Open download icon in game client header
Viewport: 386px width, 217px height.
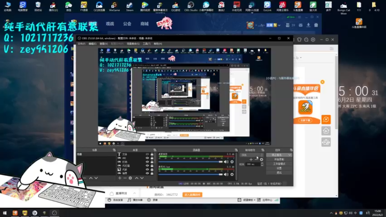click(308, 25)
